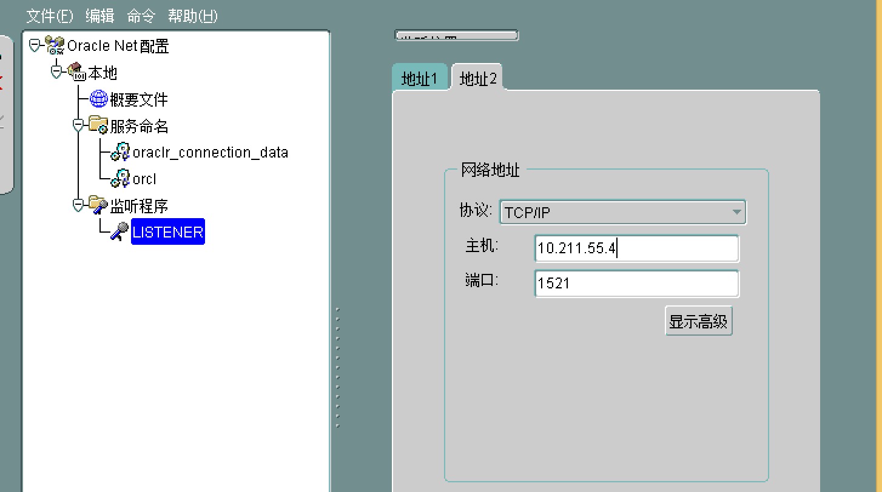Select the Oracle Net配置 label in the tree

118,45
